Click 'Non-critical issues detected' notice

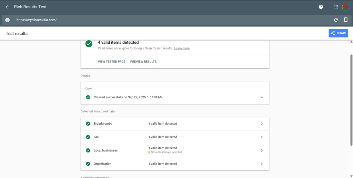pos(166,152)
